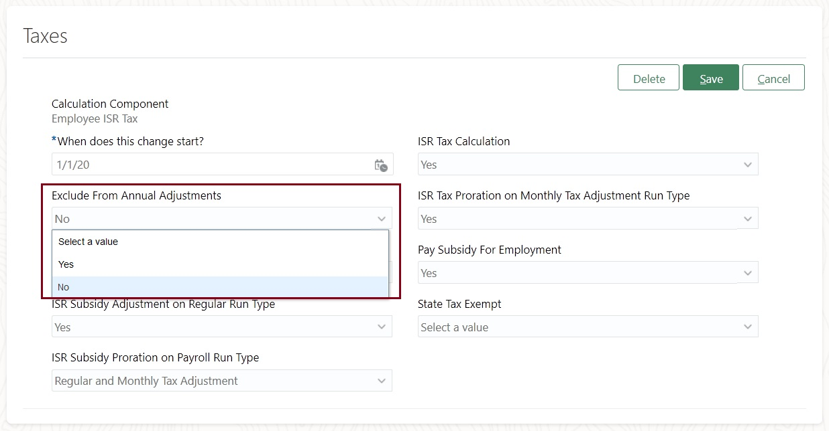Click Exclude From Annual Adjustments 'No' field
The width and height of the screenshot is (829, 431).
click(211, 219)
